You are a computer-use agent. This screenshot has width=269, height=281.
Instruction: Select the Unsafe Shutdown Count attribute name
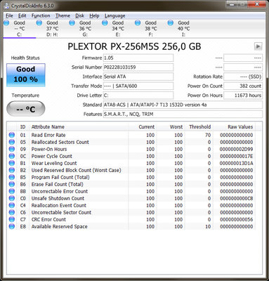pos(58,198)
